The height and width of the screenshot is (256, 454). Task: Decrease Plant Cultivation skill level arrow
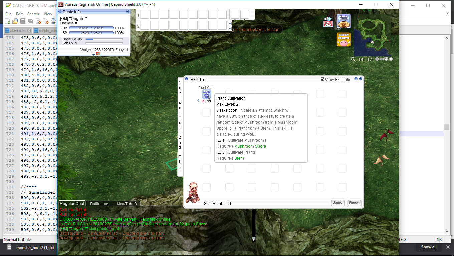198,101
